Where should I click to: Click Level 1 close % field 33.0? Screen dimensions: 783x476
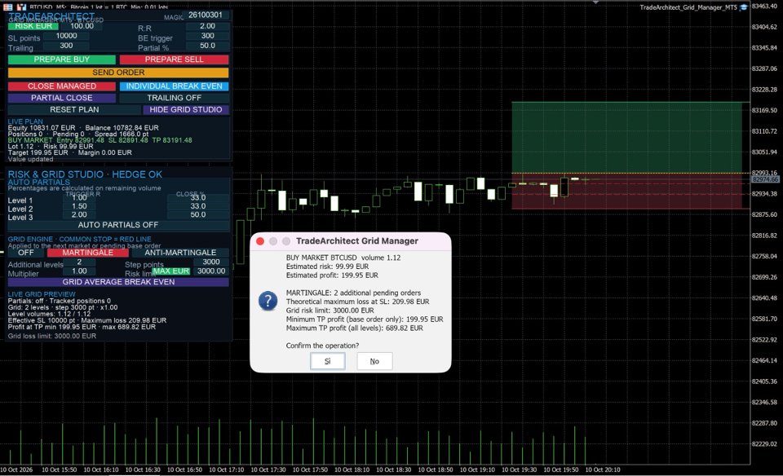tap(197, 197)
